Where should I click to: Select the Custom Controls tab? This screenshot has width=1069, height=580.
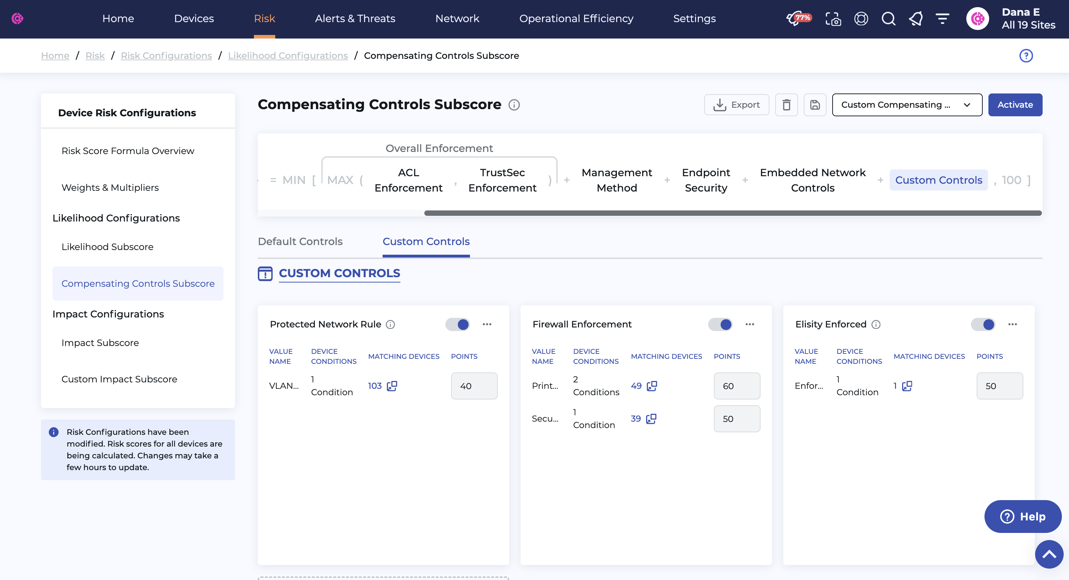coord(426,241)
